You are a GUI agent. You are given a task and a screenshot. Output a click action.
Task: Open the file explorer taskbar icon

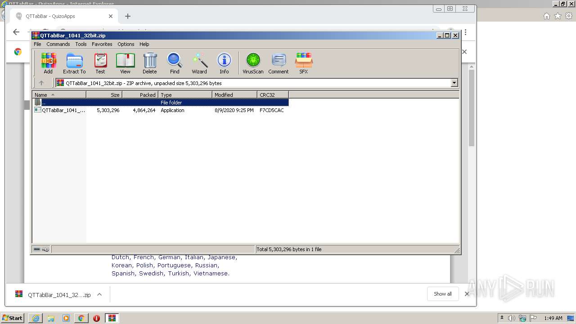[51, 318]
